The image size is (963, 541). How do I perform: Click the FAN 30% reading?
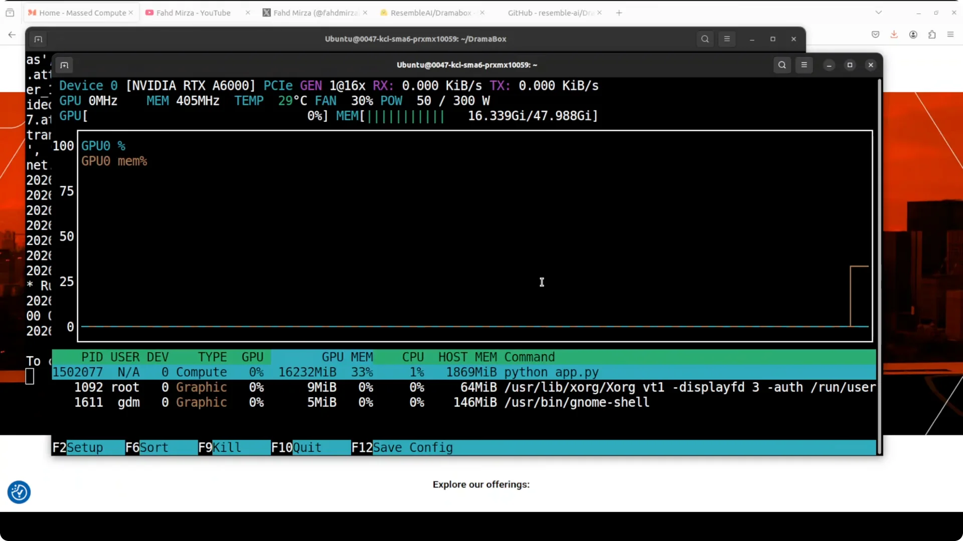344,101
